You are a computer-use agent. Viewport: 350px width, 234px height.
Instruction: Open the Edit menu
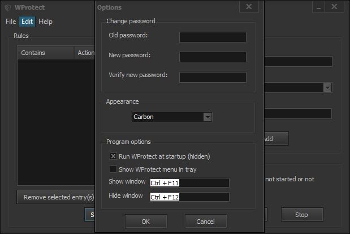tap(27, 22)
